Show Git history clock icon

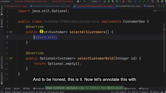click(148, 1)
